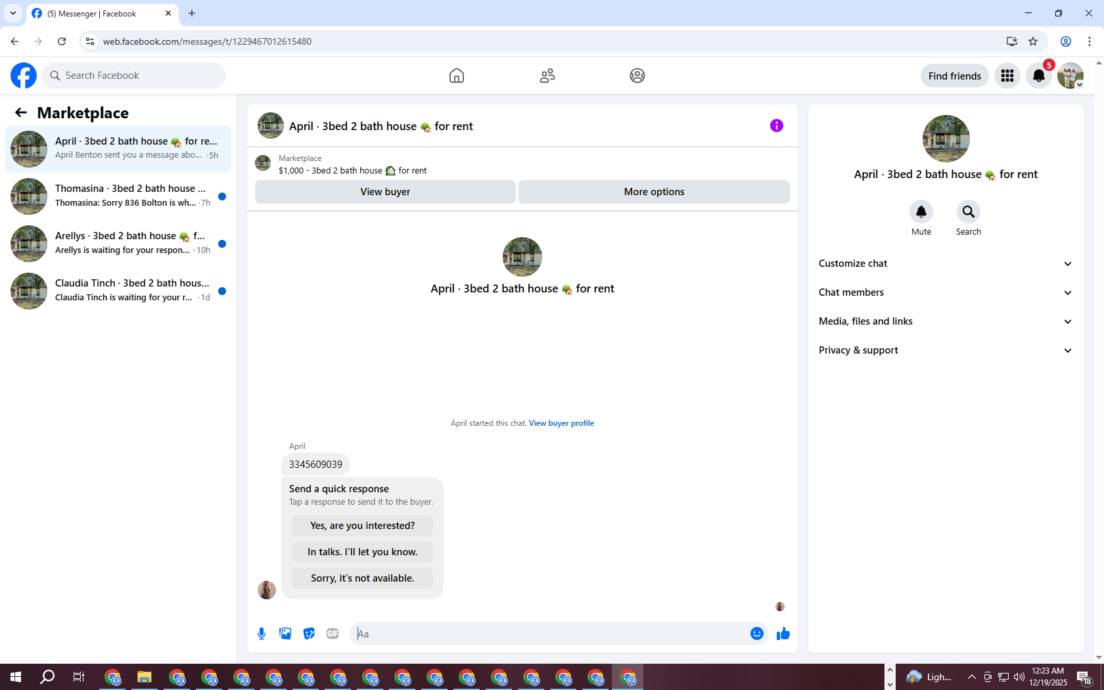Open the apps grid menu icon
This screenshot has height=690, width=1104.
click(x=1007, y=76)
